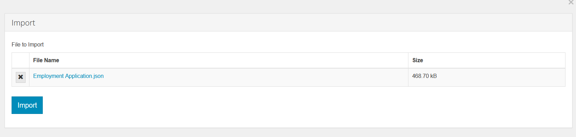Delete the uploaded file using the x icon
Screen dimensions: 576x137
(x=21, y=77)
